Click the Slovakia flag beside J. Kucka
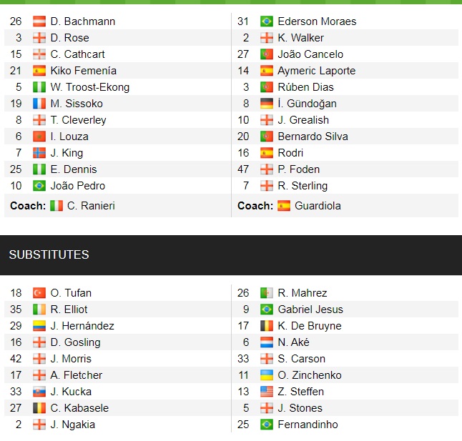 [x=39, y=392]
